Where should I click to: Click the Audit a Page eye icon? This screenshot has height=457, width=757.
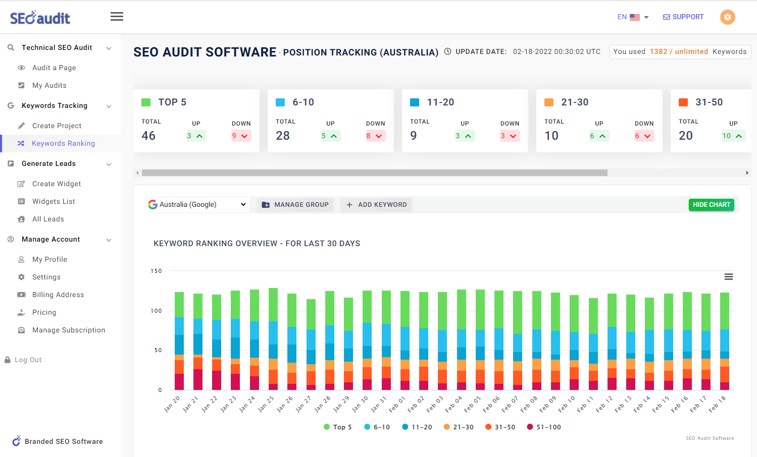point(21,67)
